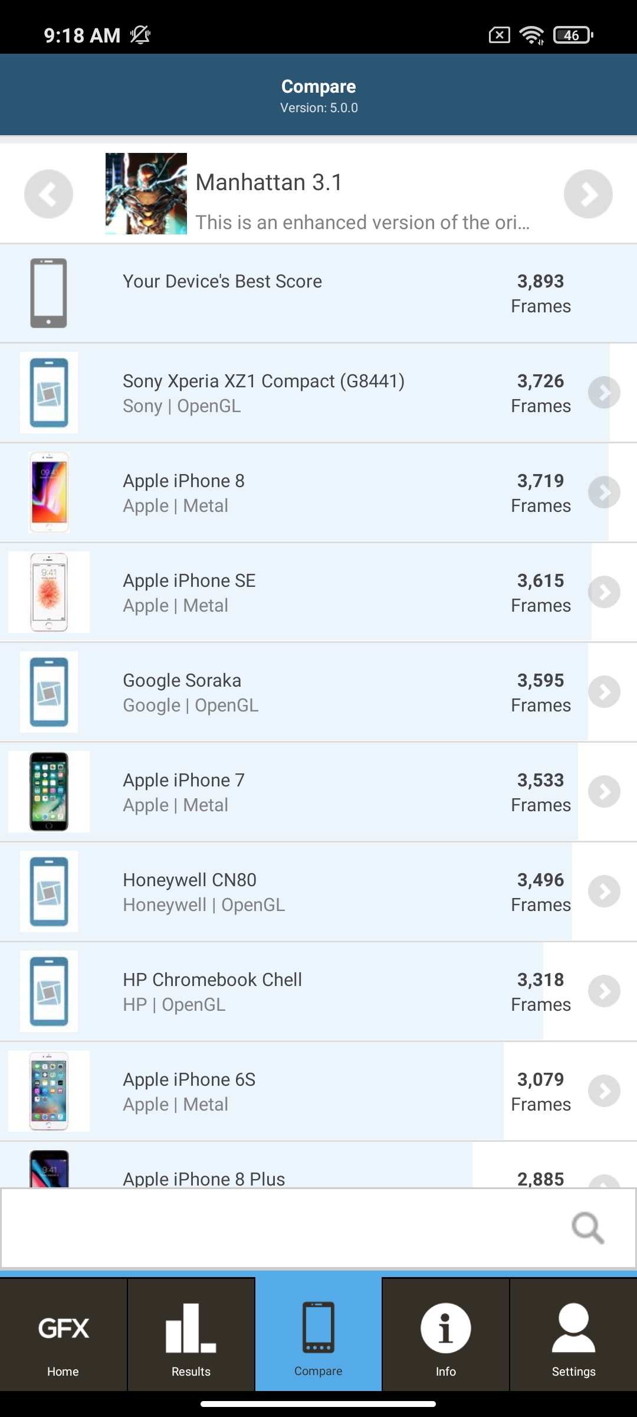Tap the device search input field
The width and height of the screenshot is (637, 1417).
(x=283, y=1228)
